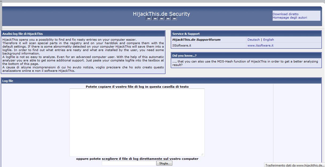Click the first small icon under the title
Image resolution: width=325 pixels, height=167 pixels.
coord(148,18)
